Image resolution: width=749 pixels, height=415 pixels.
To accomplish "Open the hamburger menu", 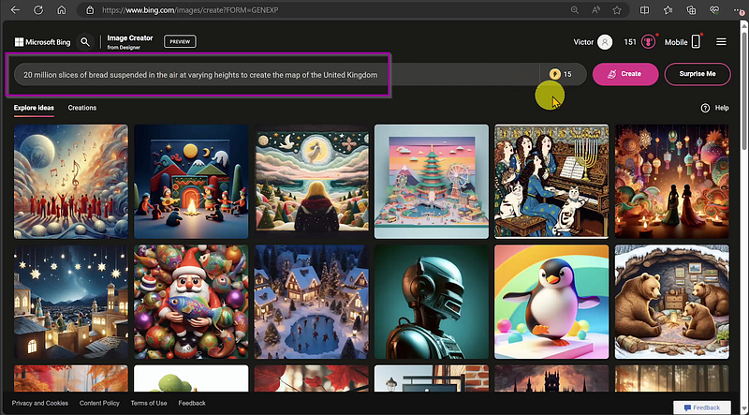I will (x=721, y=42).
